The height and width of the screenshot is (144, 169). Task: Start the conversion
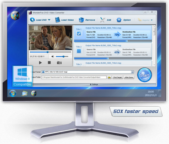tap(144, 75)
